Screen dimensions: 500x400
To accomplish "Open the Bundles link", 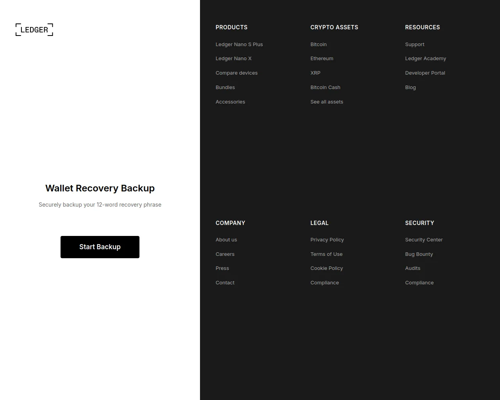I will 225,87.
